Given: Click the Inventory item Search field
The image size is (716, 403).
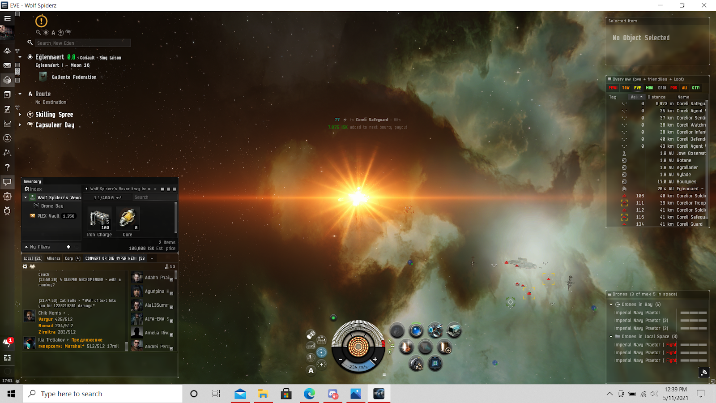Looking at the screenshot, I should click(x=154, y=197).
